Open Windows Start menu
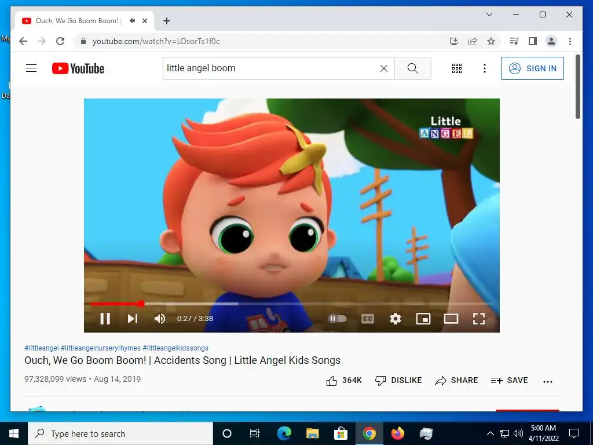The height and width of the screenshot is (445, 593). coord(14,433)
